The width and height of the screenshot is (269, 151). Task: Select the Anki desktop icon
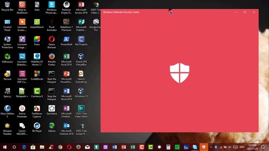coord(37,6)
